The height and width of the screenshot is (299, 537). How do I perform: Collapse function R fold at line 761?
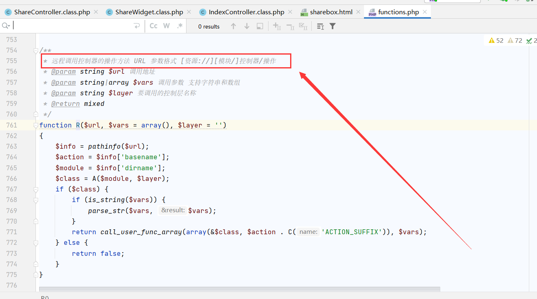pyautogui.click(x=36, y=125)
